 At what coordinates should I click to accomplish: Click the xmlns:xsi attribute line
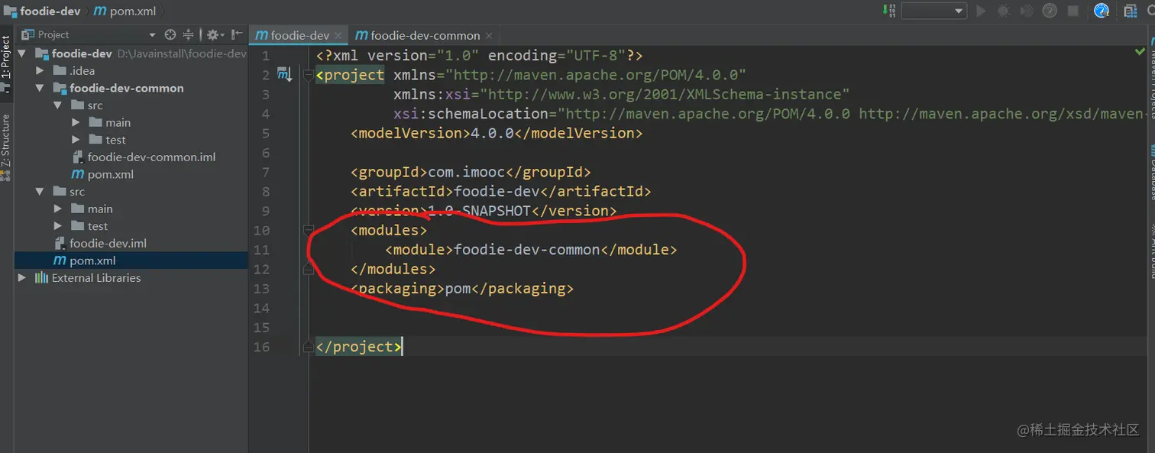(622, 94)
